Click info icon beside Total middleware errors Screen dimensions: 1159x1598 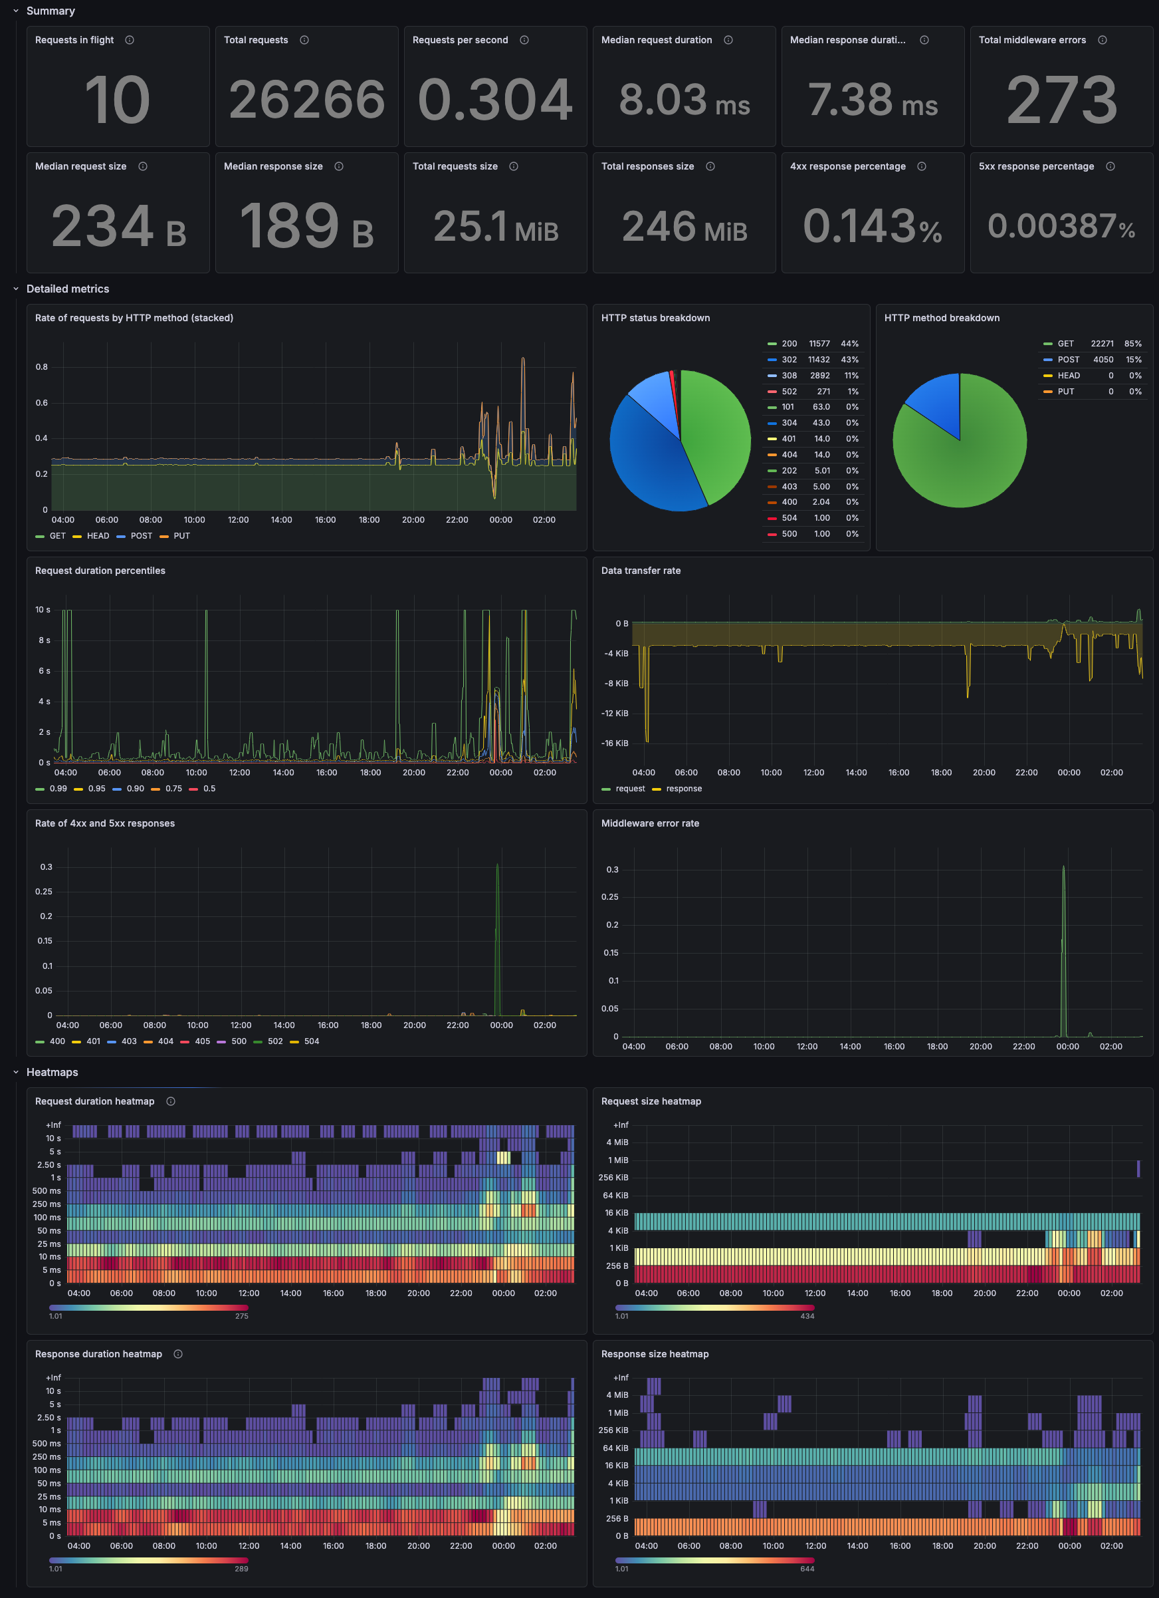click(1102, 40)
